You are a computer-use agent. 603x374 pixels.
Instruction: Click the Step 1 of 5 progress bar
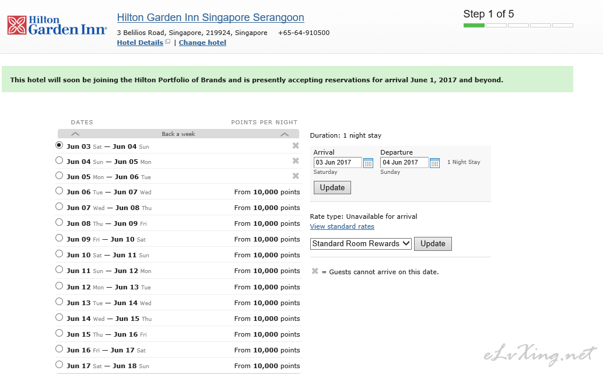tap(518, 26)
